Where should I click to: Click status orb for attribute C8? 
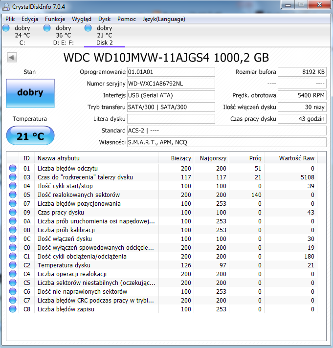[x=13, y=309]
